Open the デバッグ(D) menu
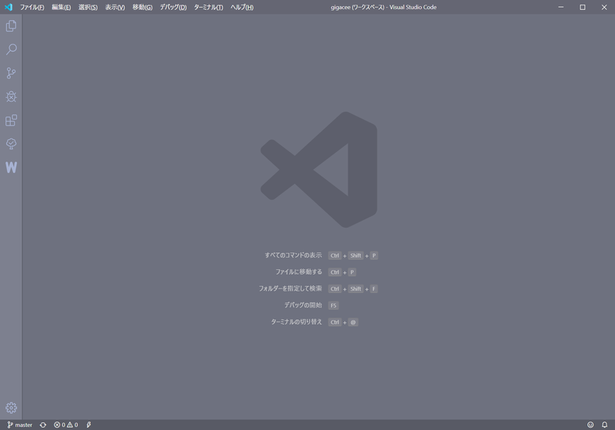Screen dimensions: 615x430 (x=173, y=7)
